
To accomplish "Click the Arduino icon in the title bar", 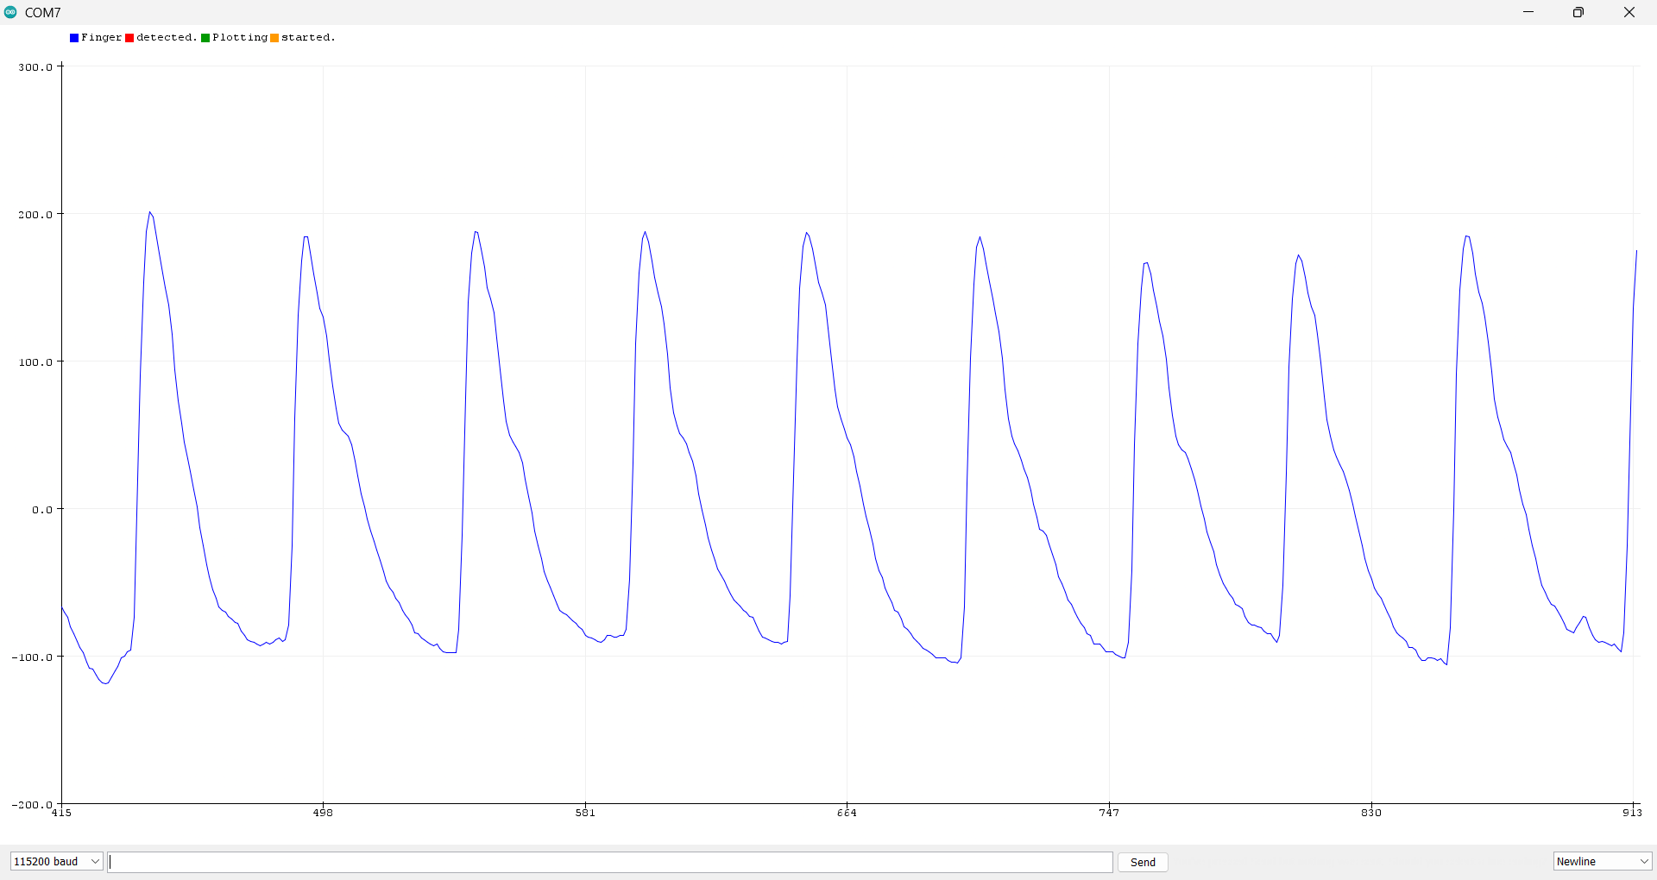I will click(x=11, y=12).
